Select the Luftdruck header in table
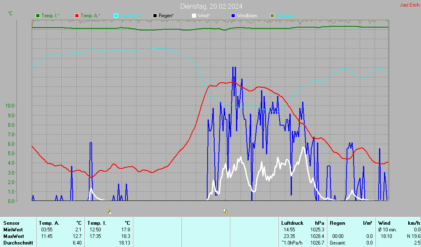Screen dimensions: 421x247 (292, 223)
